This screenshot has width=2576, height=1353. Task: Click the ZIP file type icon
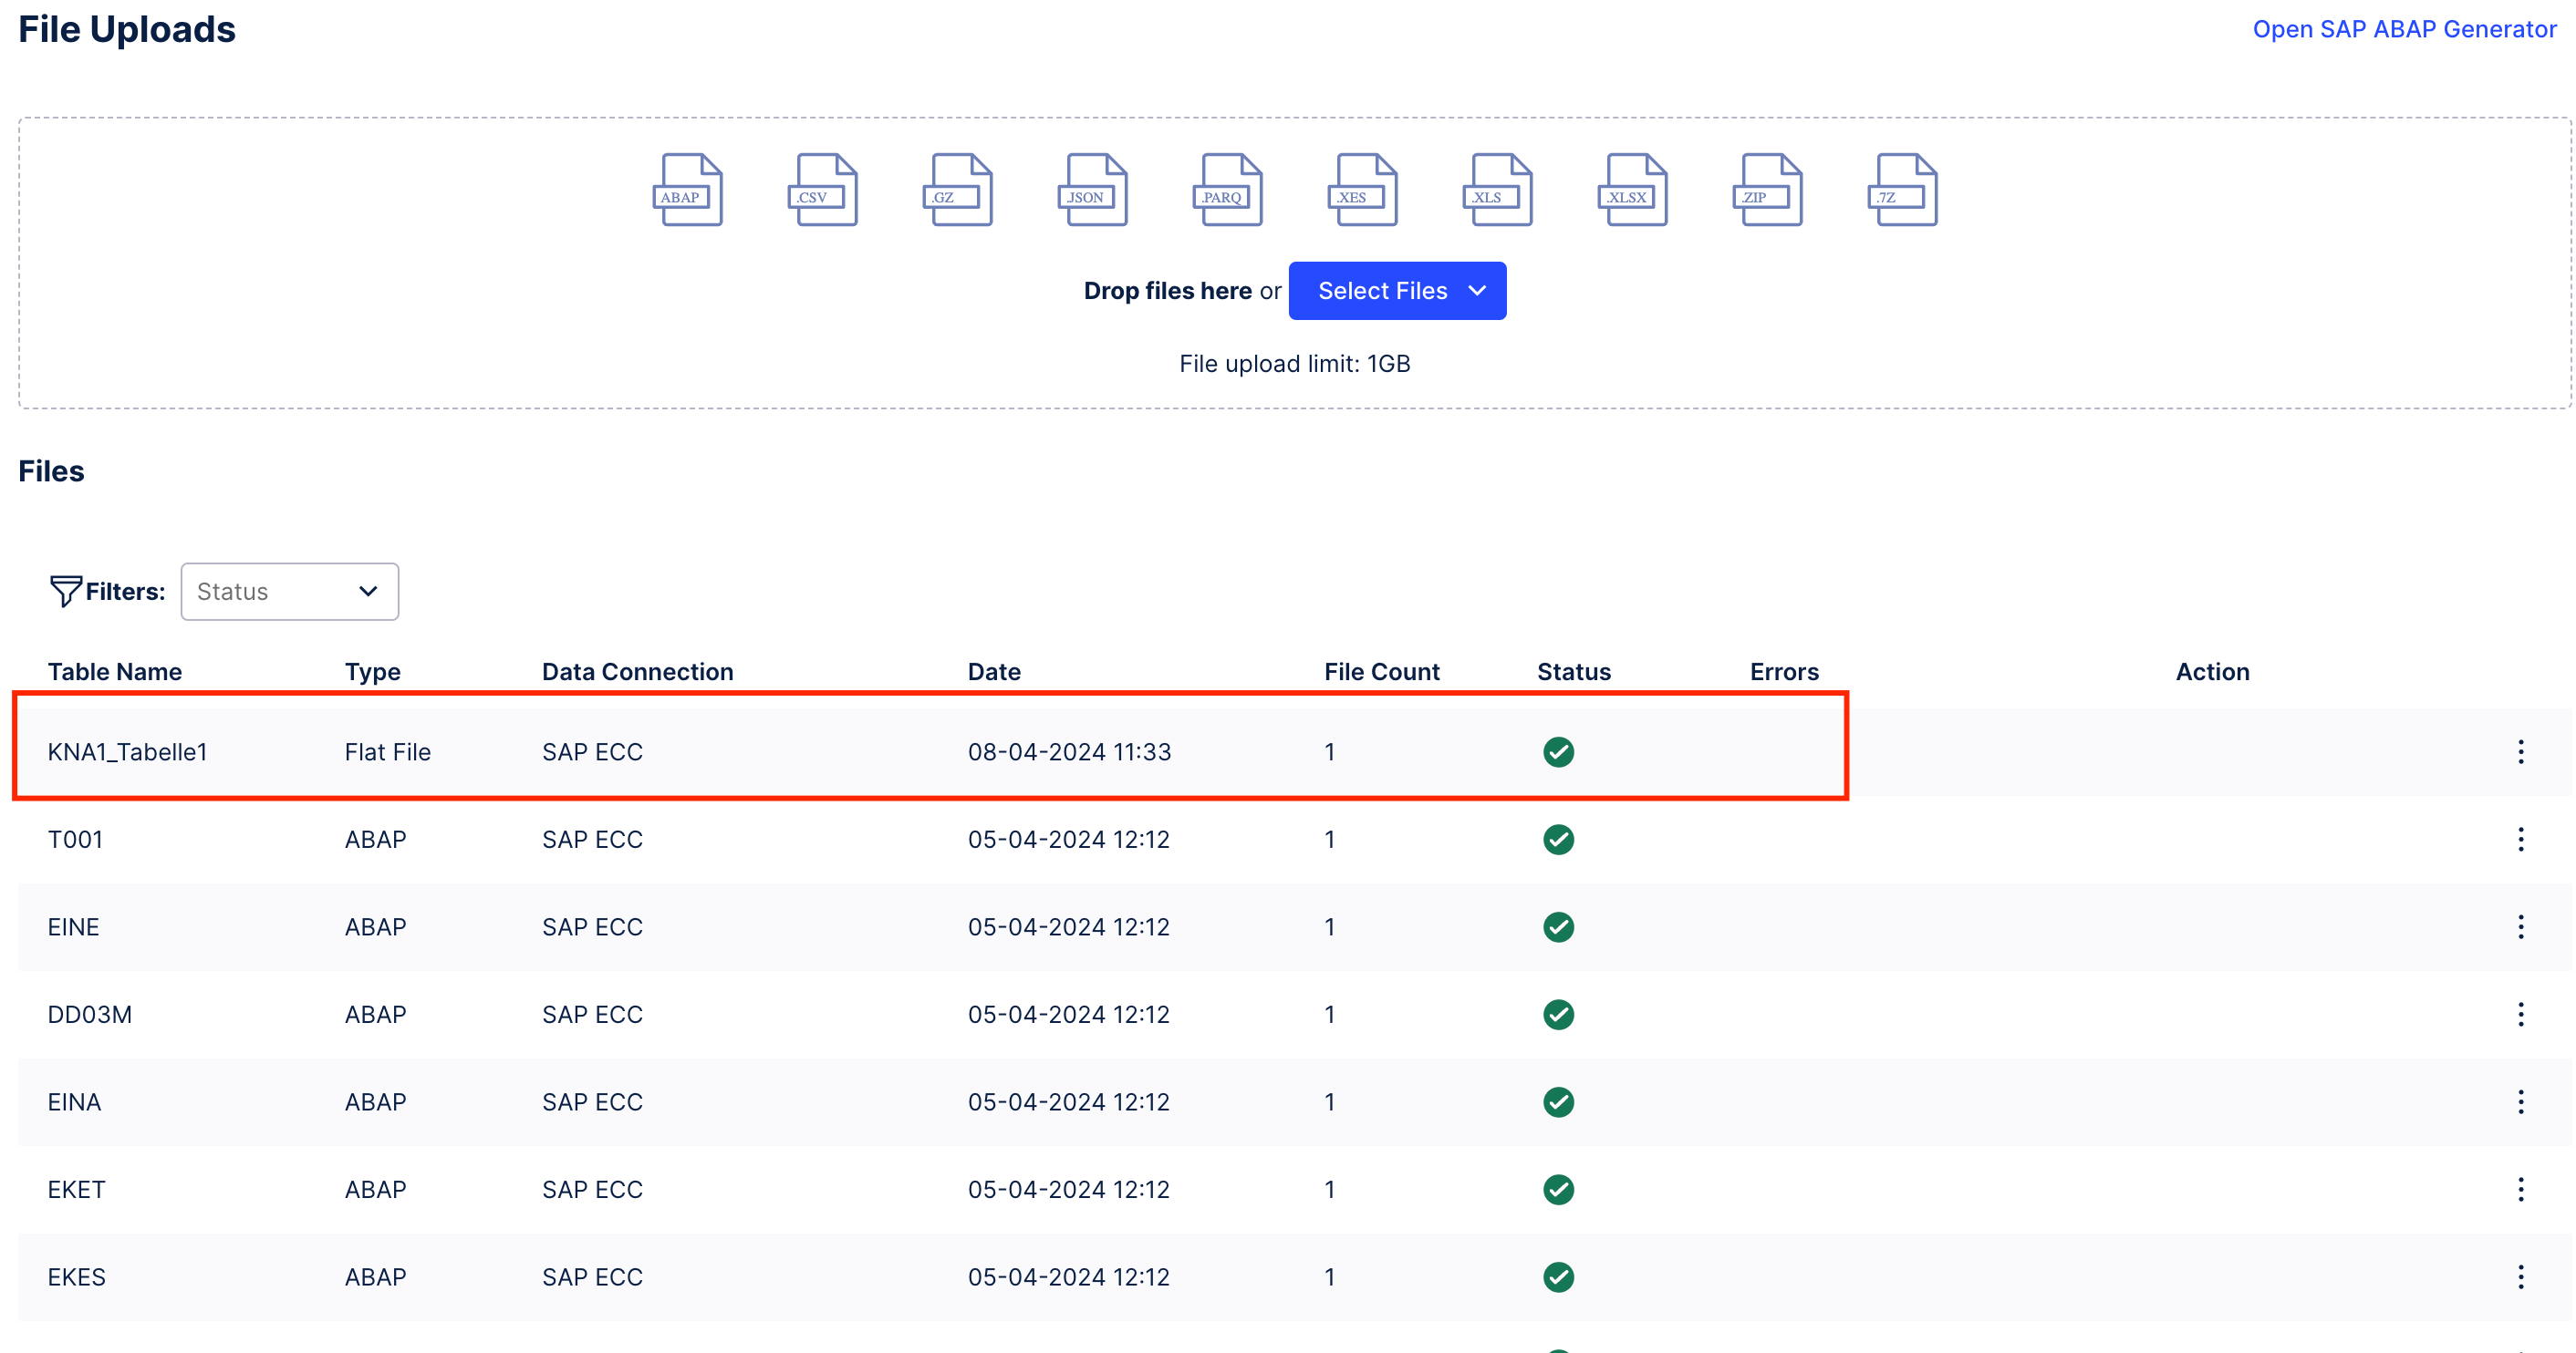[x=1768, y=190]
